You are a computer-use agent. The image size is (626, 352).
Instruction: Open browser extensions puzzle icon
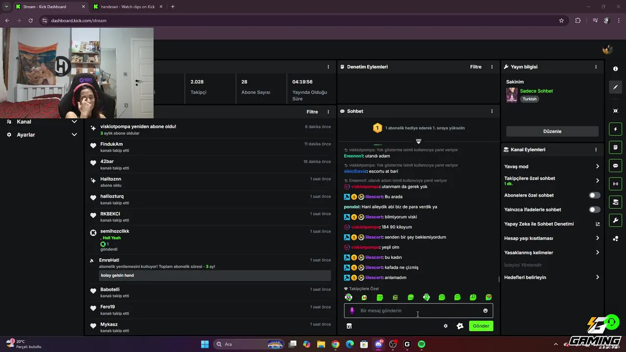tap(578, 21)
